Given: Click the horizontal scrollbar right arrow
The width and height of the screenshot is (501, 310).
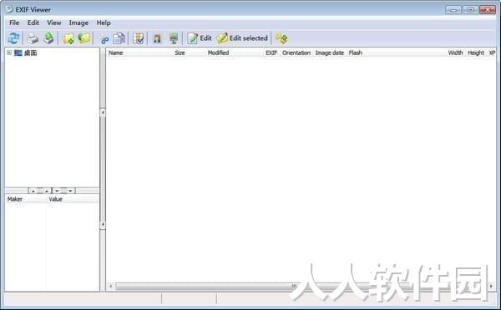Looking at the screenshot, I should [491, 286].
